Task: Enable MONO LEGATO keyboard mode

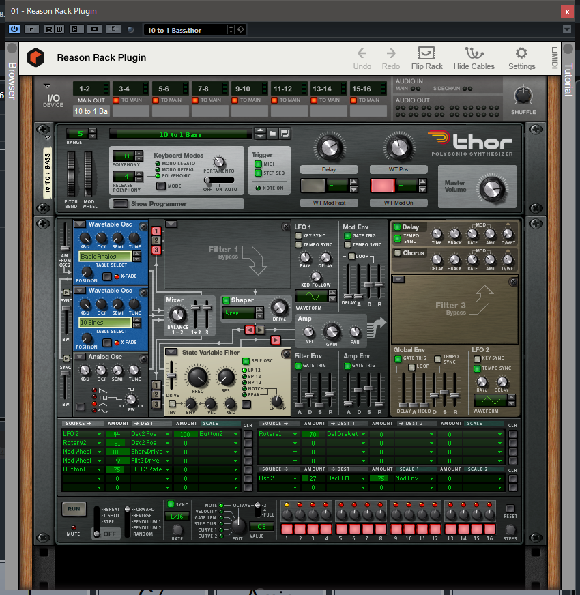Action: click(158, 164)
